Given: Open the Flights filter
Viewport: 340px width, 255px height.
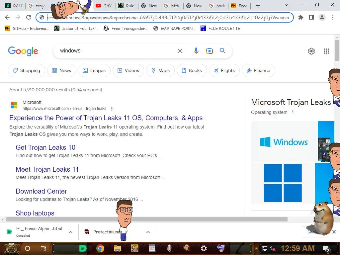Looking at the screenshot, I should (x=224, y=70).
